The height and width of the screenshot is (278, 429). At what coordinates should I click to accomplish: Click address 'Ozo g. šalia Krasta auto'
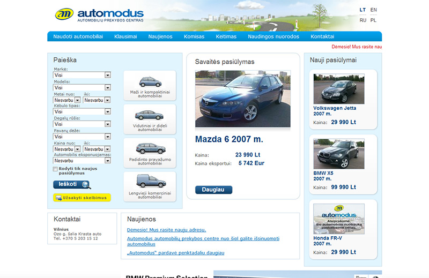(x=77, y=234)
